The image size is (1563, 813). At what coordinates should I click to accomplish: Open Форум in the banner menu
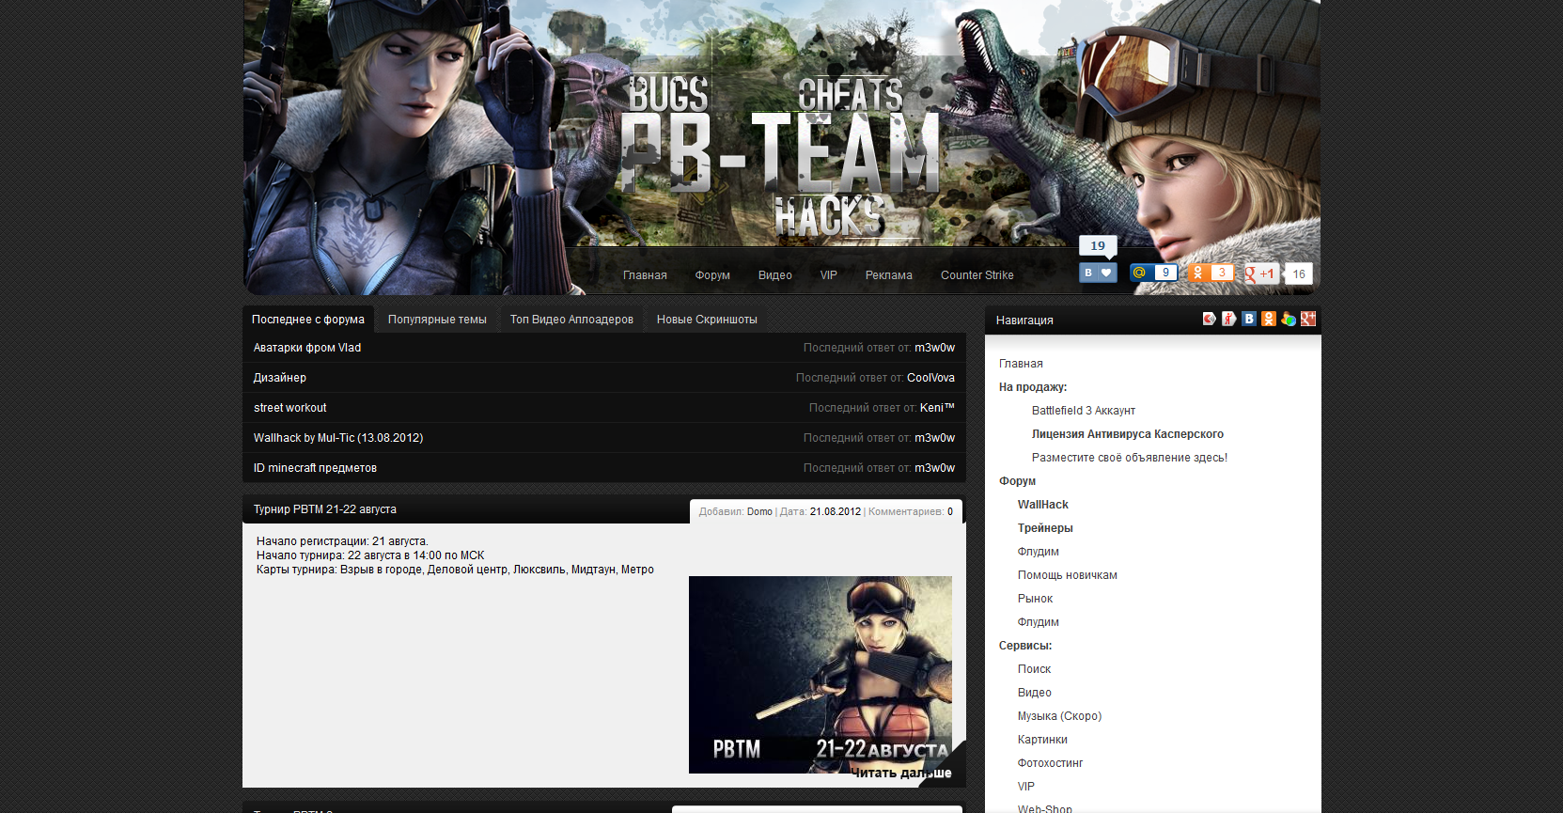[712, 275]
